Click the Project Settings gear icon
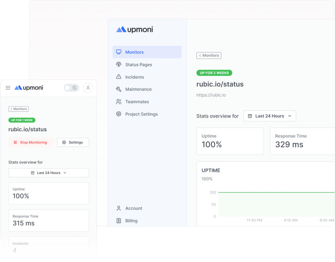The width and height of the screenshot is (335, 262). tap(119, 114)
